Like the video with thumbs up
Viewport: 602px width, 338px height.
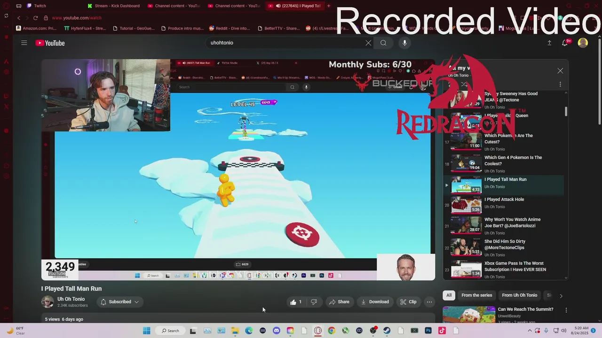pos(296,302)
